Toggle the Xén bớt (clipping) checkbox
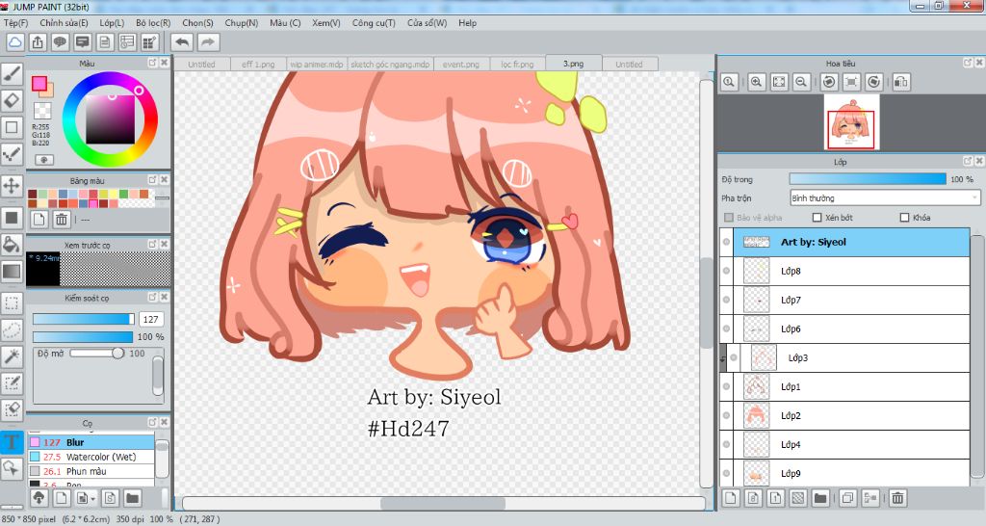 coord(817,218)
